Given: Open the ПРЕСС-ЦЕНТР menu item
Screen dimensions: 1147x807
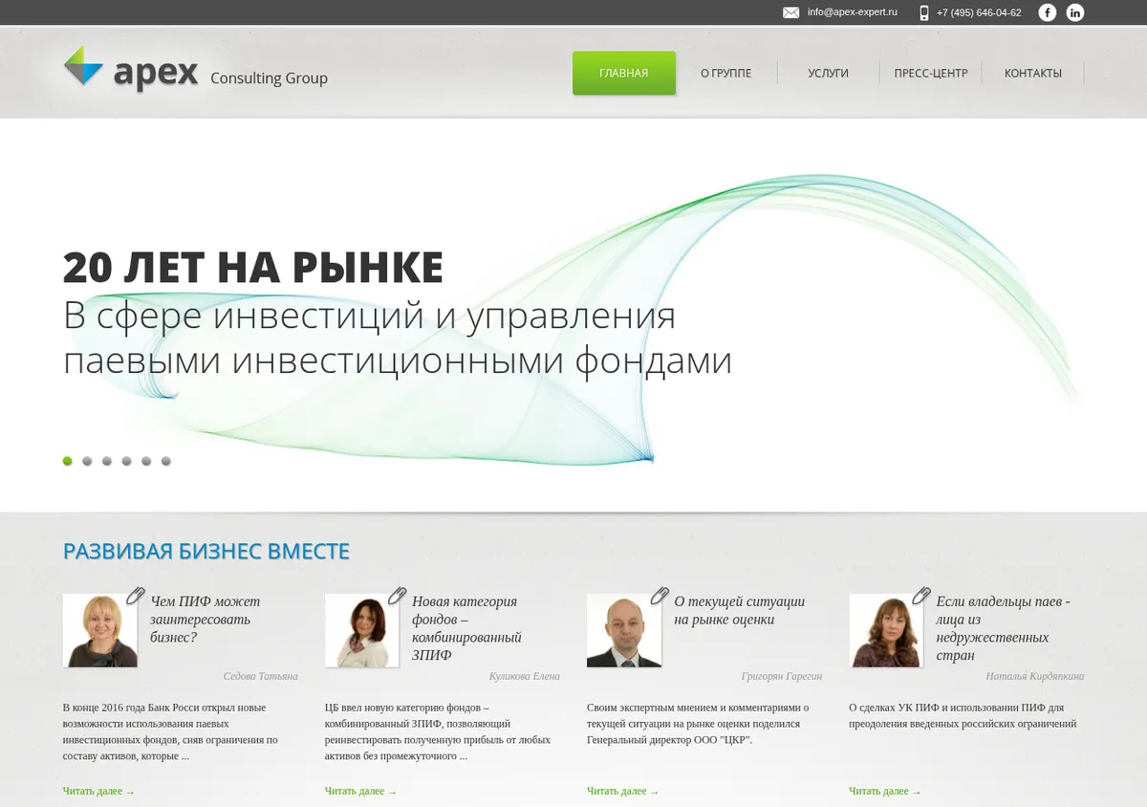Looking at the screenshot, I should click(931, 74).
